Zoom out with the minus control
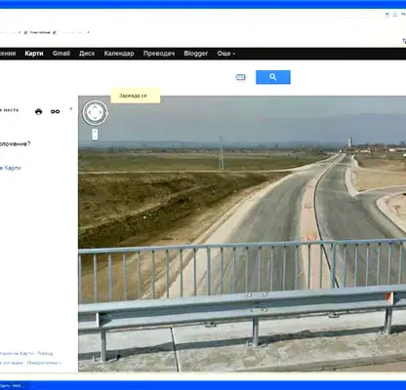406x390 pixels. coord(95,137)
